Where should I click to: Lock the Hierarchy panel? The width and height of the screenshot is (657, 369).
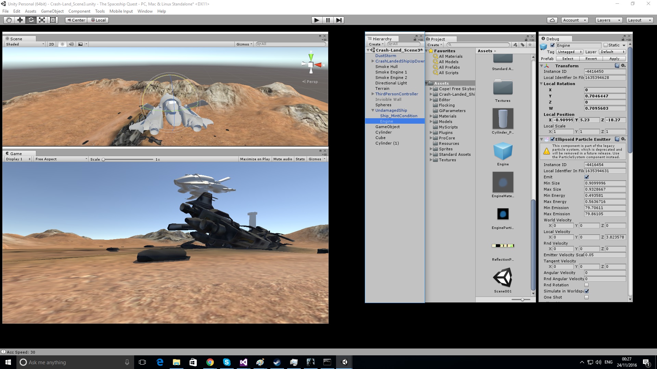(x=415, y=39)
